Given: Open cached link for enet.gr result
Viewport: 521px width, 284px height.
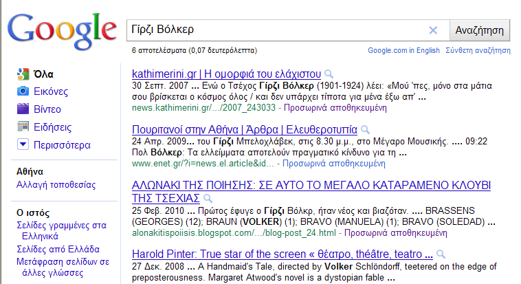Looking at the screenshot, I should (x=333, y=164).
